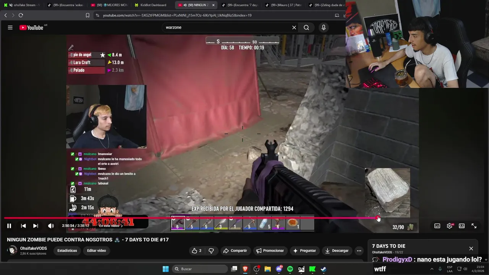
Task: Switch to the "Encuentra 'xokas" TikTok tab
Action: (65, 5)
